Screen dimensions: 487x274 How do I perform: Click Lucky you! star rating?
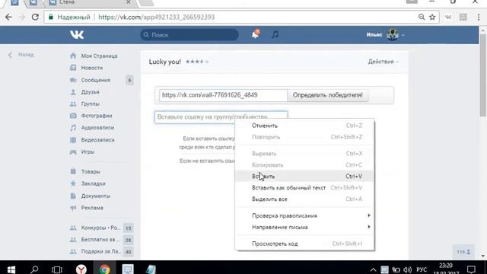(x=197, y=62)
